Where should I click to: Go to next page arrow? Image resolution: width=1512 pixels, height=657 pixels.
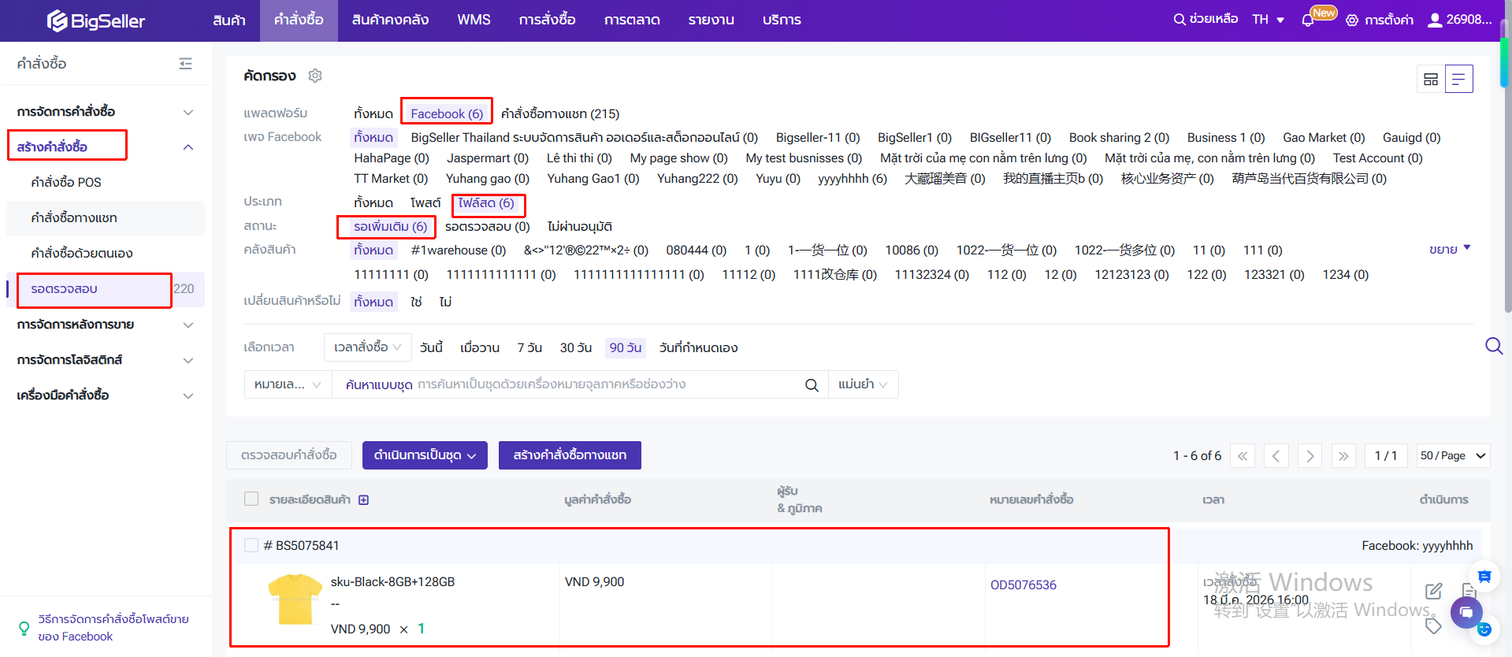point(1310,456)
